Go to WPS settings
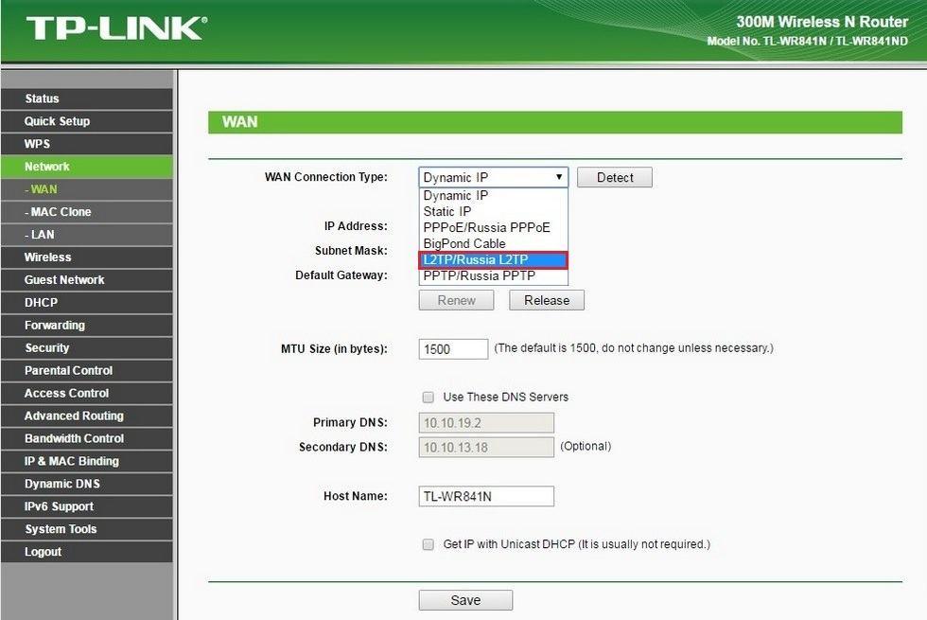The image size is (927, 620). (86, 144)
